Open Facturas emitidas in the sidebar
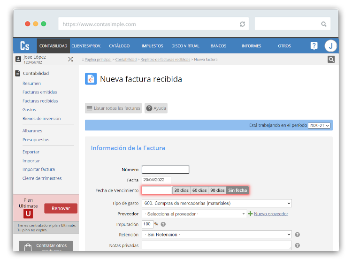 tap(40, 92)
